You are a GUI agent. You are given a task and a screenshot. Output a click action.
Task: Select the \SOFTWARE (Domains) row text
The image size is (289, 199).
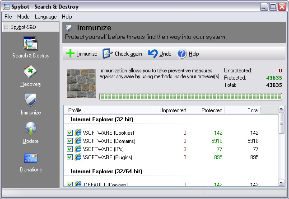[109, 141]
